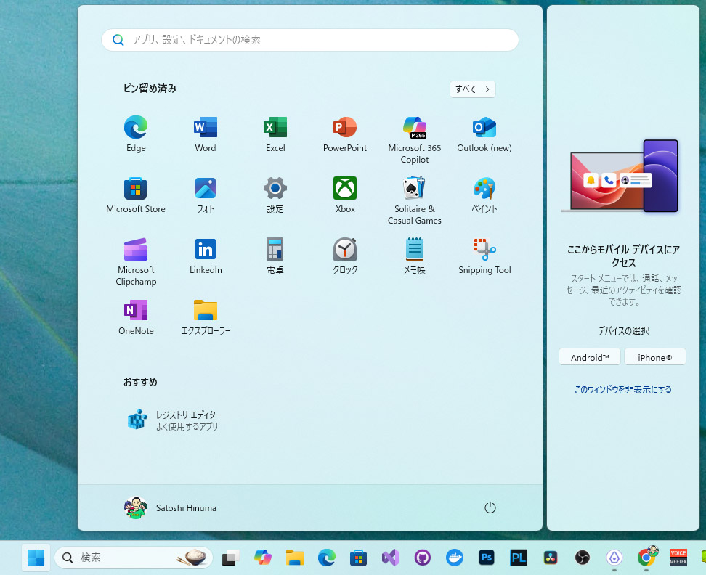This screenshot has width=706, height=575.
Task: Launch PowerPoint pinned app
Action: pyautogui.click(x=345, y=134)
